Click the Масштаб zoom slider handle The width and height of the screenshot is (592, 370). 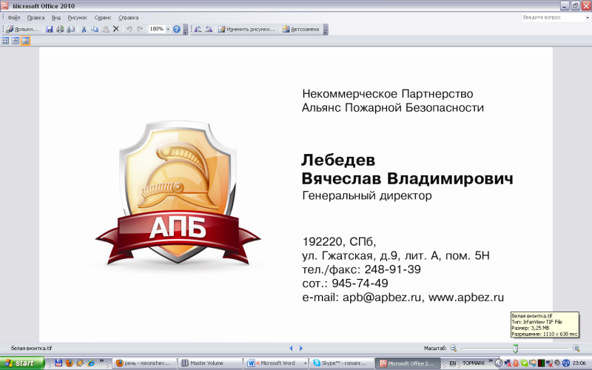tap(515, 348)
